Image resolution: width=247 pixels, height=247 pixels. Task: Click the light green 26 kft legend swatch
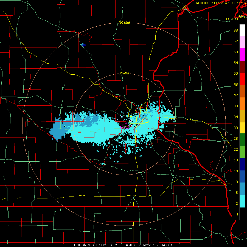tap(242, 152)
